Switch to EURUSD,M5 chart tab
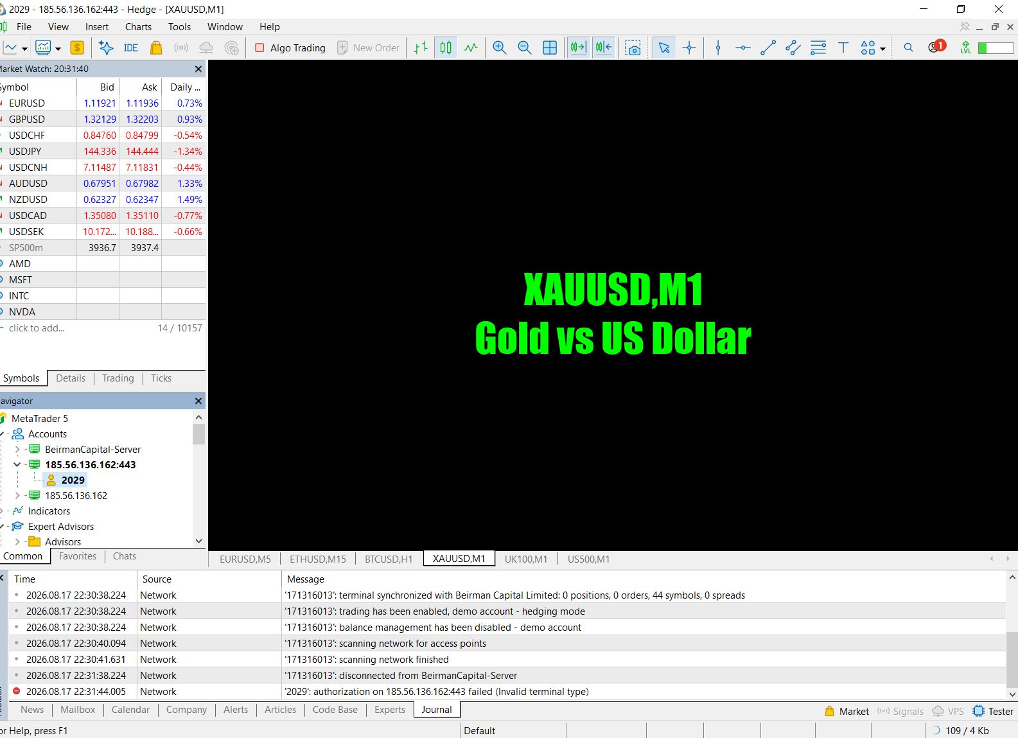The width and height of the screenshot is (1018, 738). [x=245, y=559]
